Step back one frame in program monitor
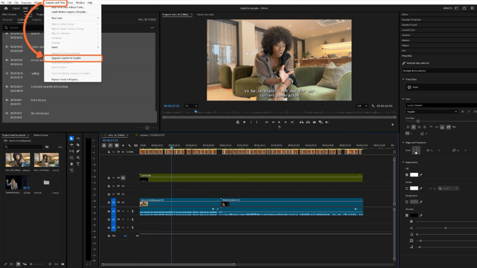Image resolution: width=477 pixels, height=268 pixels. 273,122
